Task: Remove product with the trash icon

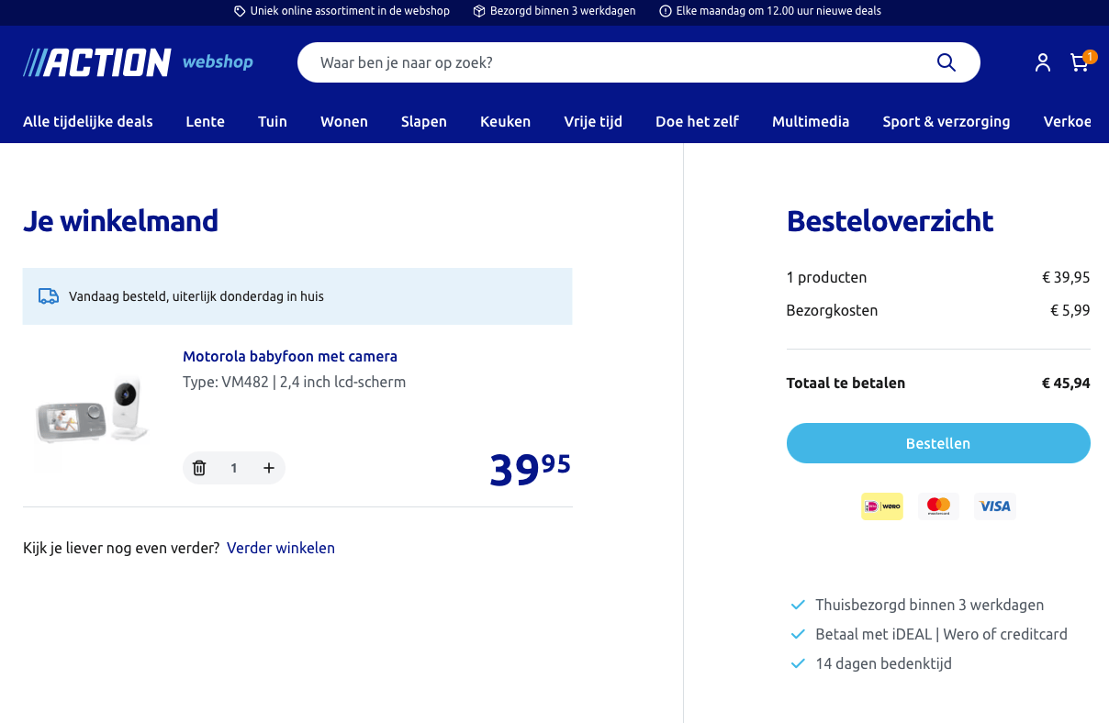Action: 199,468
